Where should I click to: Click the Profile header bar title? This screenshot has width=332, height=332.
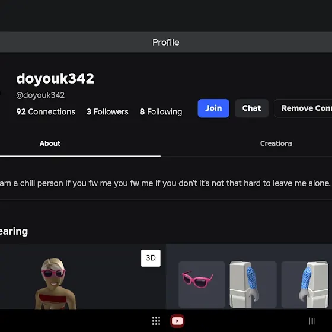coord(166,42)
